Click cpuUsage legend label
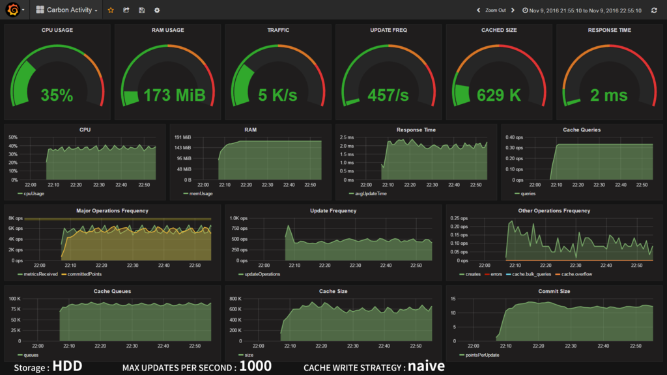 pos(34,193)
